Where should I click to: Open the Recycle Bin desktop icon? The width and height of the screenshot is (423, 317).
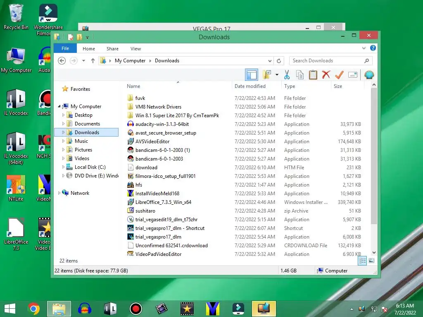(16, 17)
